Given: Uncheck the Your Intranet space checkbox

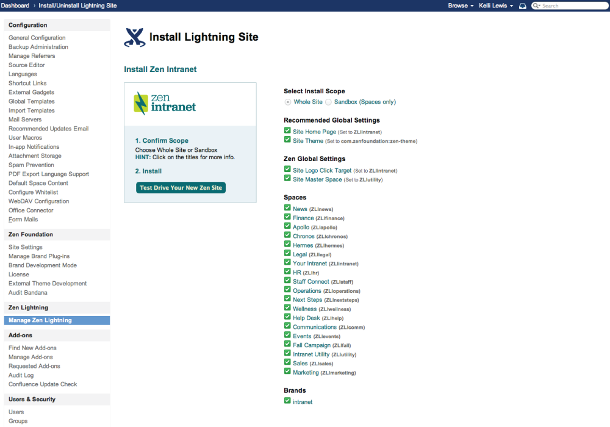Looking at the screenshot, I should point(287,262).
